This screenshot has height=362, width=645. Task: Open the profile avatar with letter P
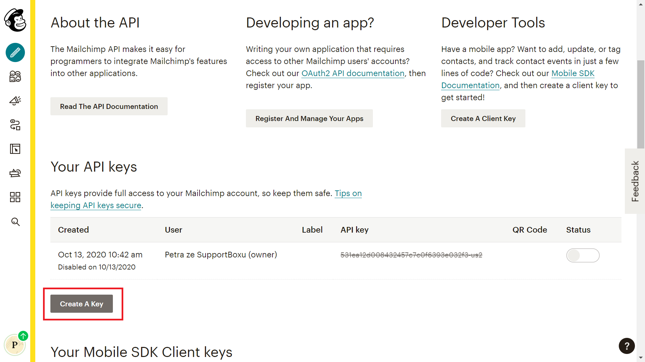(x=14, y=345)
